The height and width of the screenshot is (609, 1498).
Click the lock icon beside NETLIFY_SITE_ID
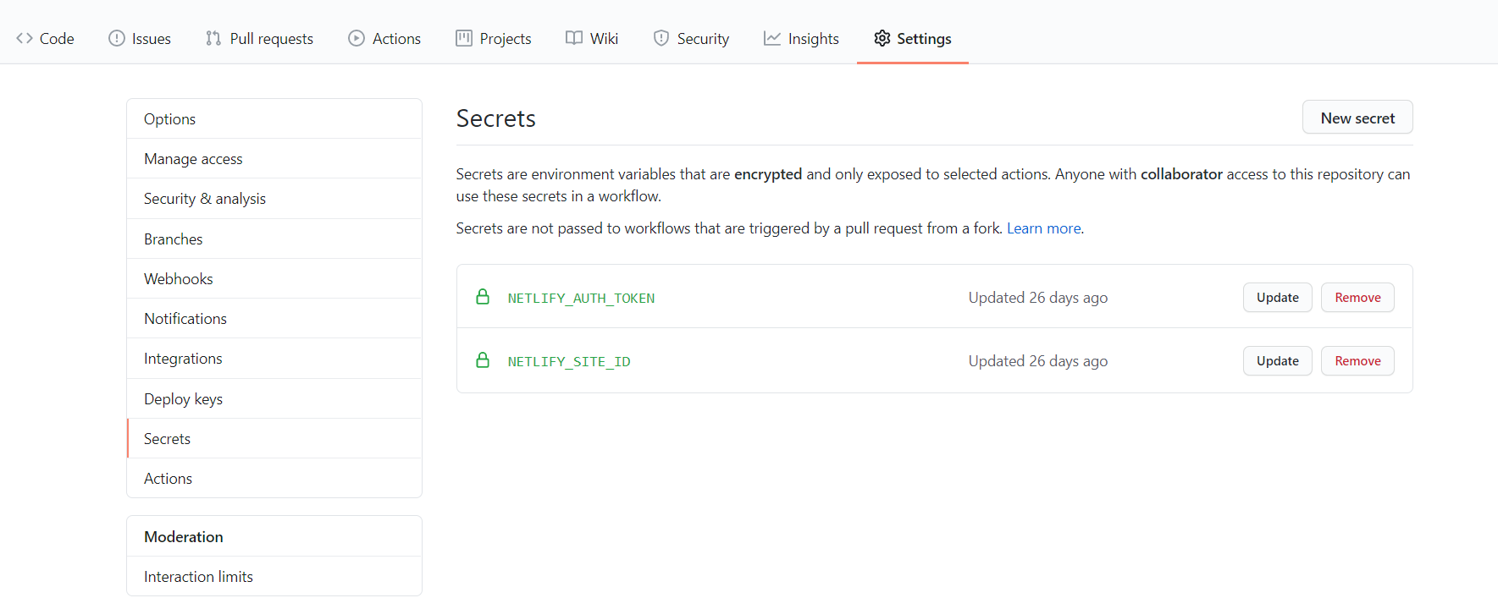[483, 359]
